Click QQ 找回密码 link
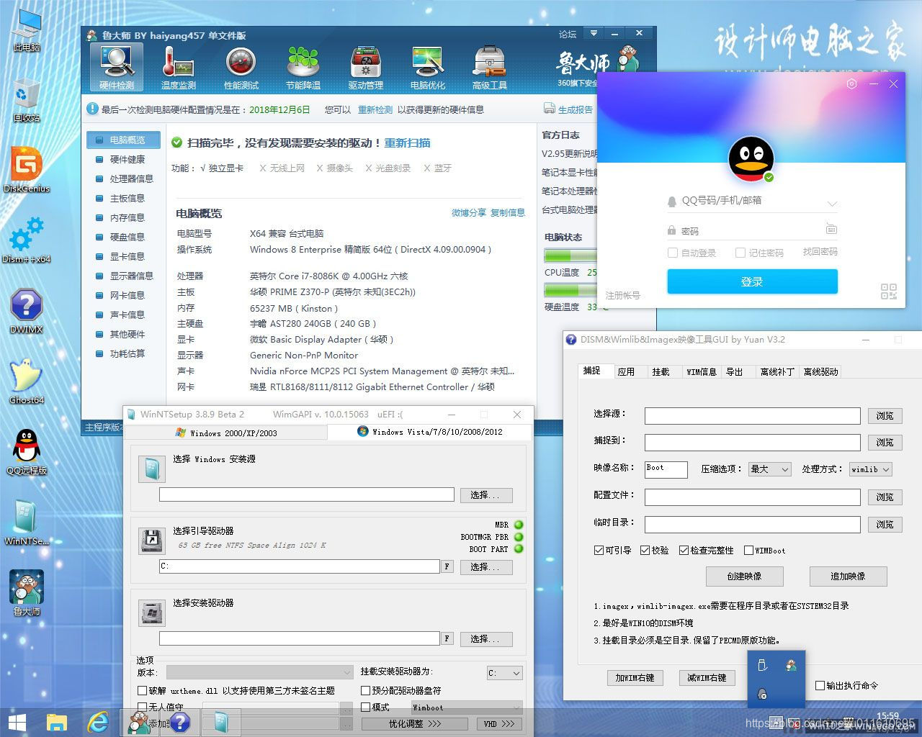The width and height of the screenshot is (922, 737). 820,252
